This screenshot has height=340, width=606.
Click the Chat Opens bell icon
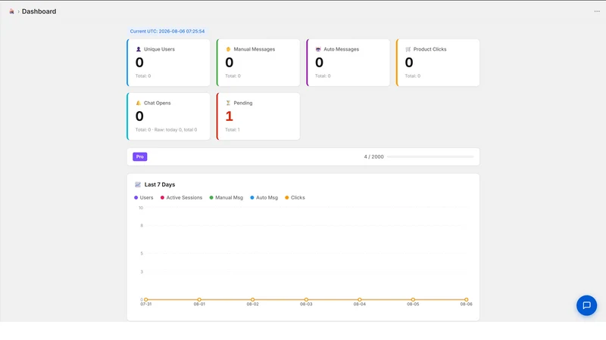tap(139, 103)
